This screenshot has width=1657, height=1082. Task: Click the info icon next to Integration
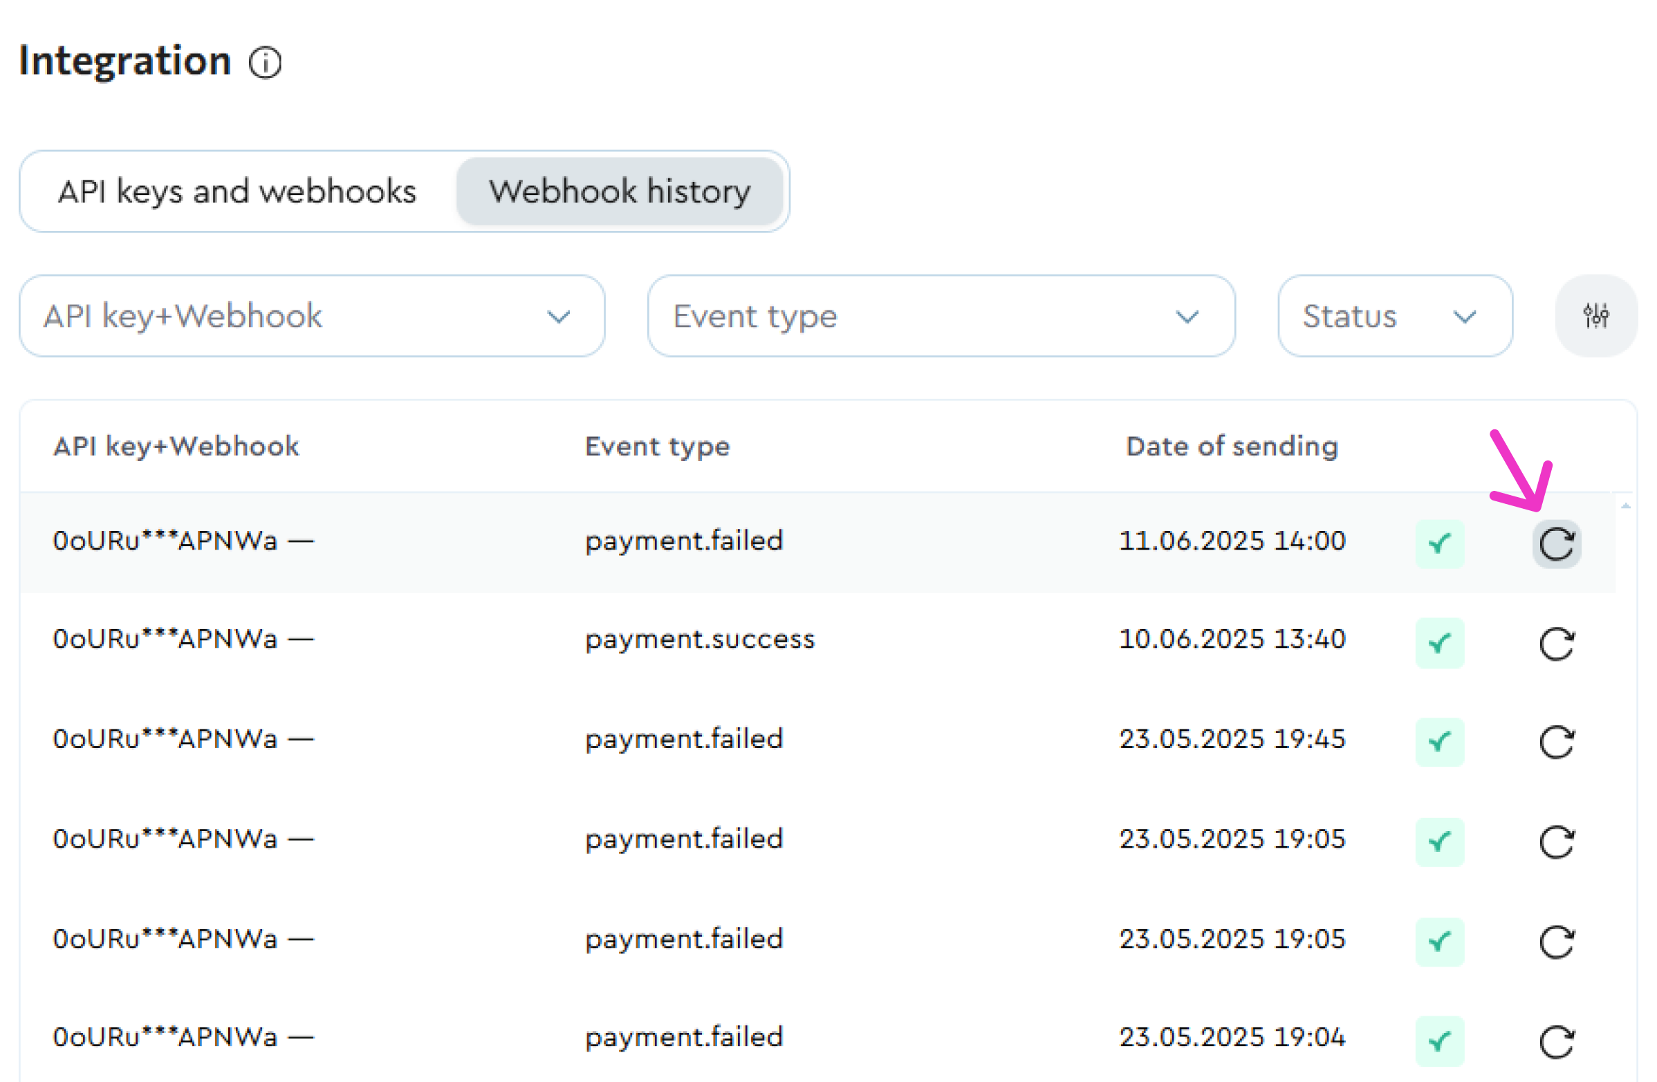coord(265,64)
